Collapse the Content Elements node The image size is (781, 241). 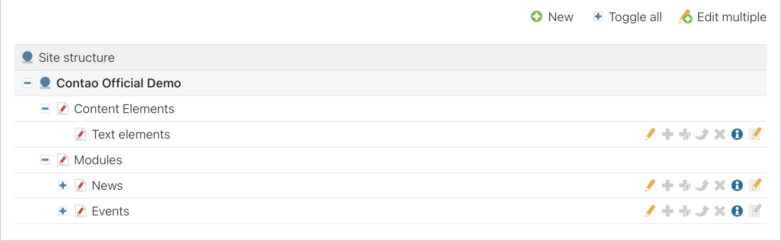coord(45,109)
